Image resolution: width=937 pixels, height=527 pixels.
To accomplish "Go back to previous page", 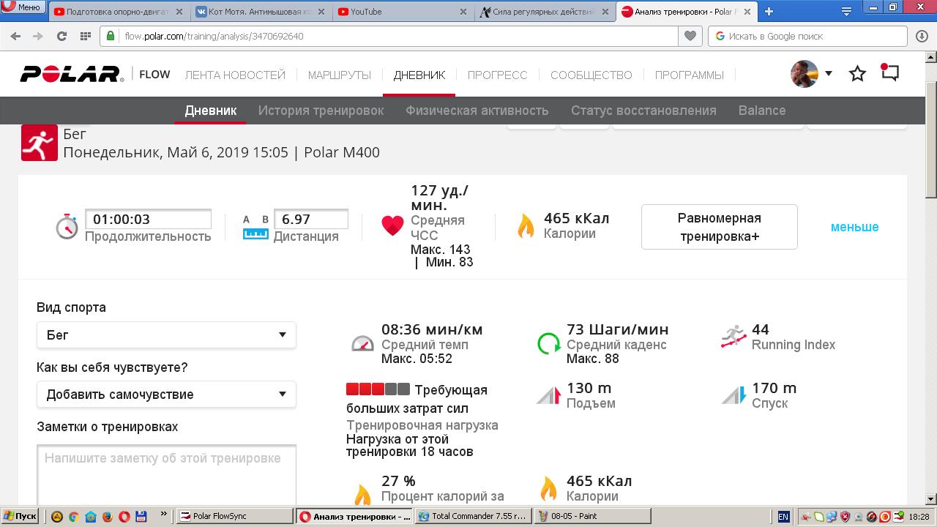I will 15,36.
